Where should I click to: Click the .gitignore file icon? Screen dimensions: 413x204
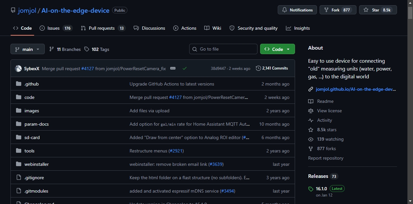[19, 178]
